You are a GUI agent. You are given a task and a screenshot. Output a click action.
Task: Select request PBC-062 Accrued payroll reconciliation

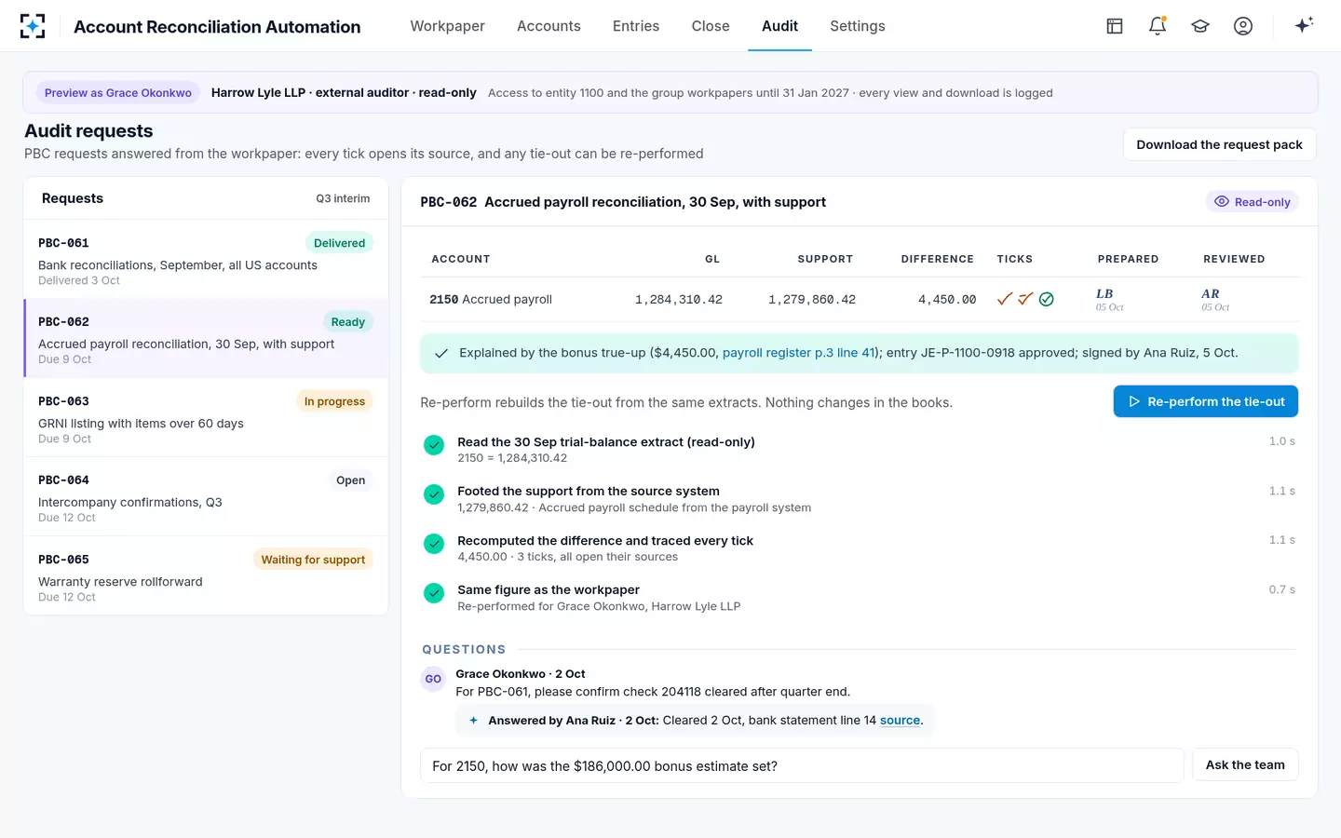pyautogui.click(x=206, y=338)
